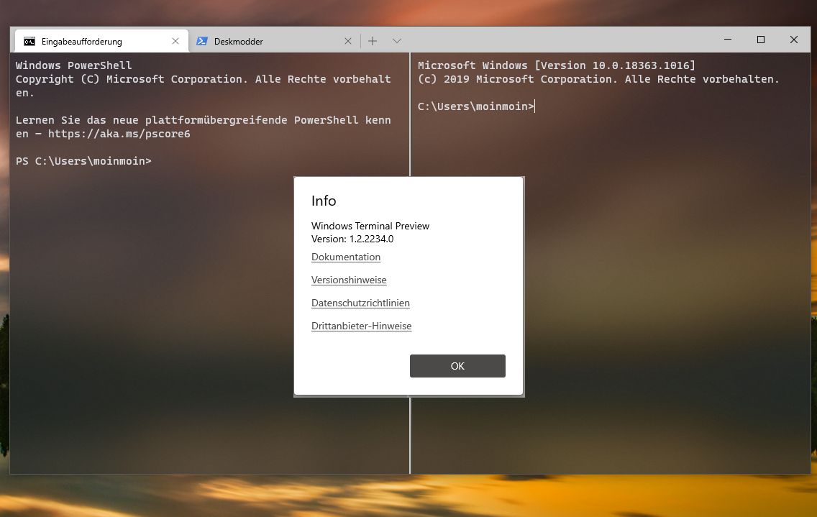Close the Eingabeaufforderung tab
817x517 pixels.
point(175,41)
